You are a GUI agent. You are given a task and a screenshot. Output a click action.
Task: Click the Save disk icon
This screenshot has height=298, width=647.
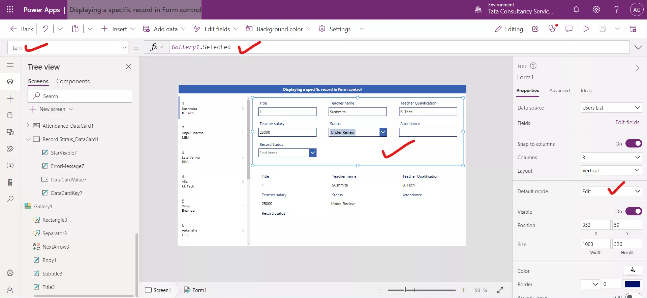pos(603,29)
